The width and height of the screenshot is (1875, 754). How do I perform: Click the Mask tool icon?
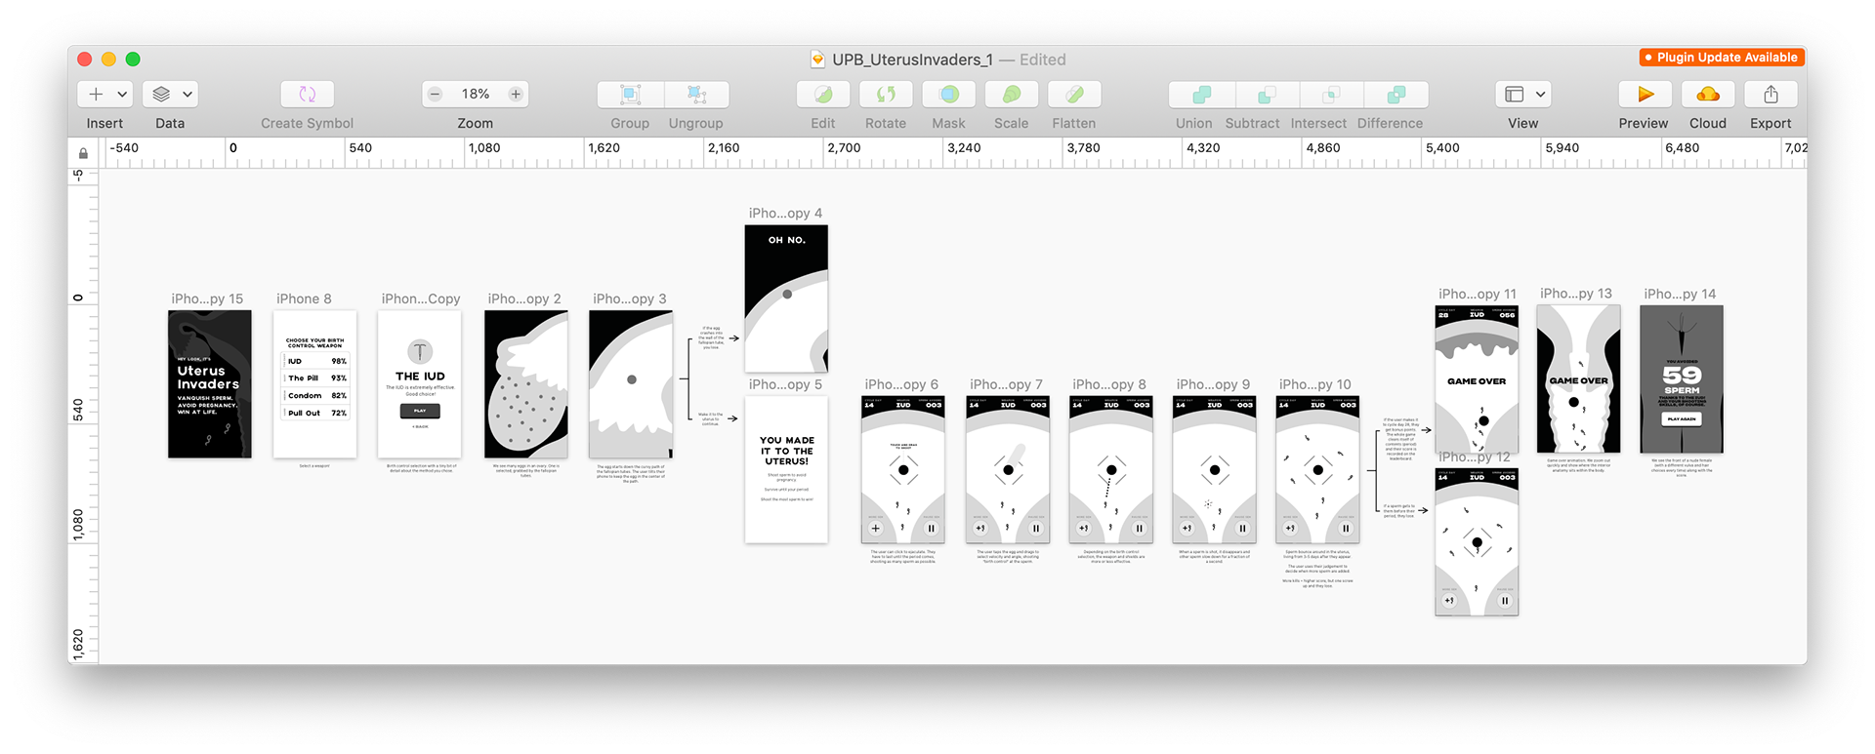948,95
